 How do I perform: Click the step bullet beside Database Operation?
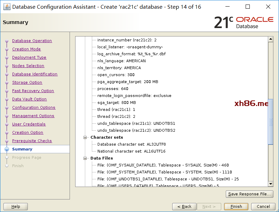click(7, 41)
